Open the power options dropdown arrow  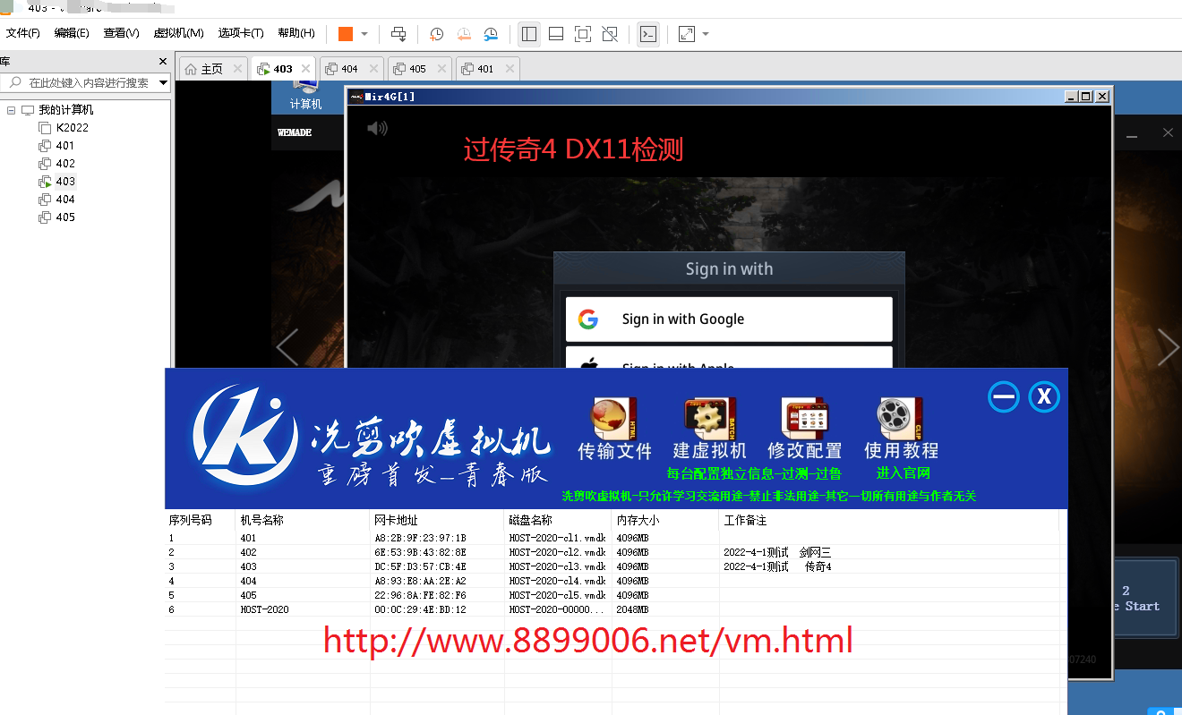click(364, 34)
